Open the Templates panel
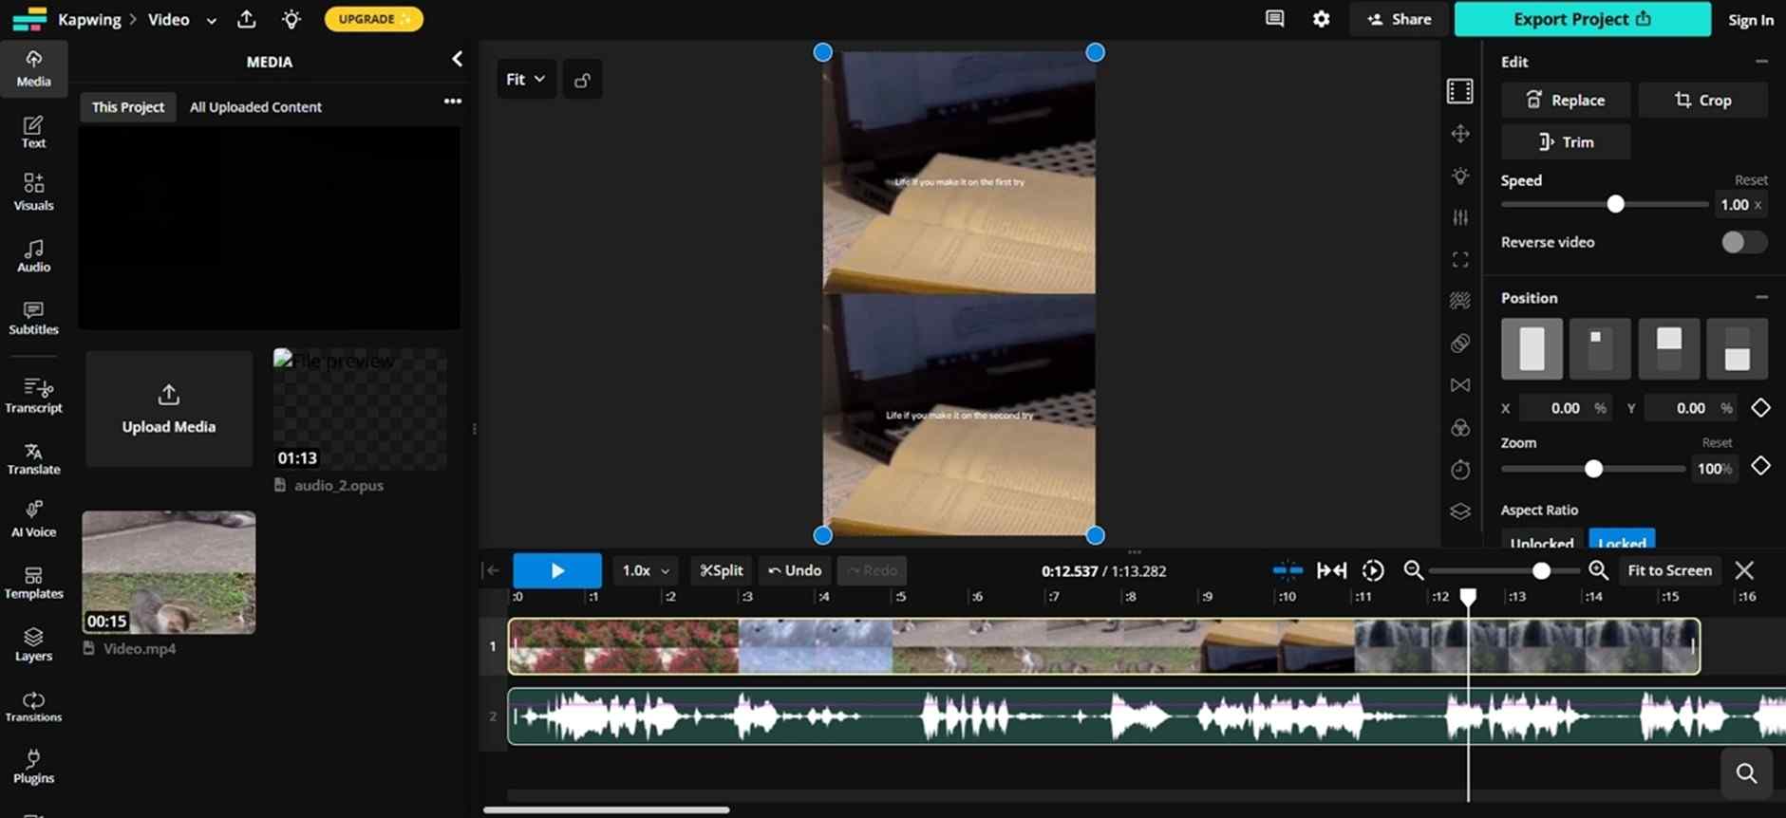The height and width of the screenshot is (818, 1786). tap(33, 583)
